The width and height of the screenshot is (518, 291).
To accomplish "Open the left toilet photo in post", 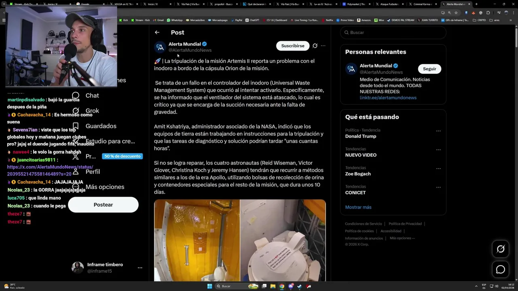I will 197,240.
